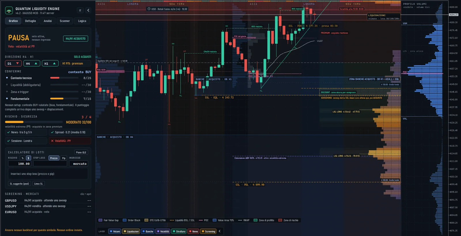Click the News check tra 5 g 5 h

(x=26, y=132)
